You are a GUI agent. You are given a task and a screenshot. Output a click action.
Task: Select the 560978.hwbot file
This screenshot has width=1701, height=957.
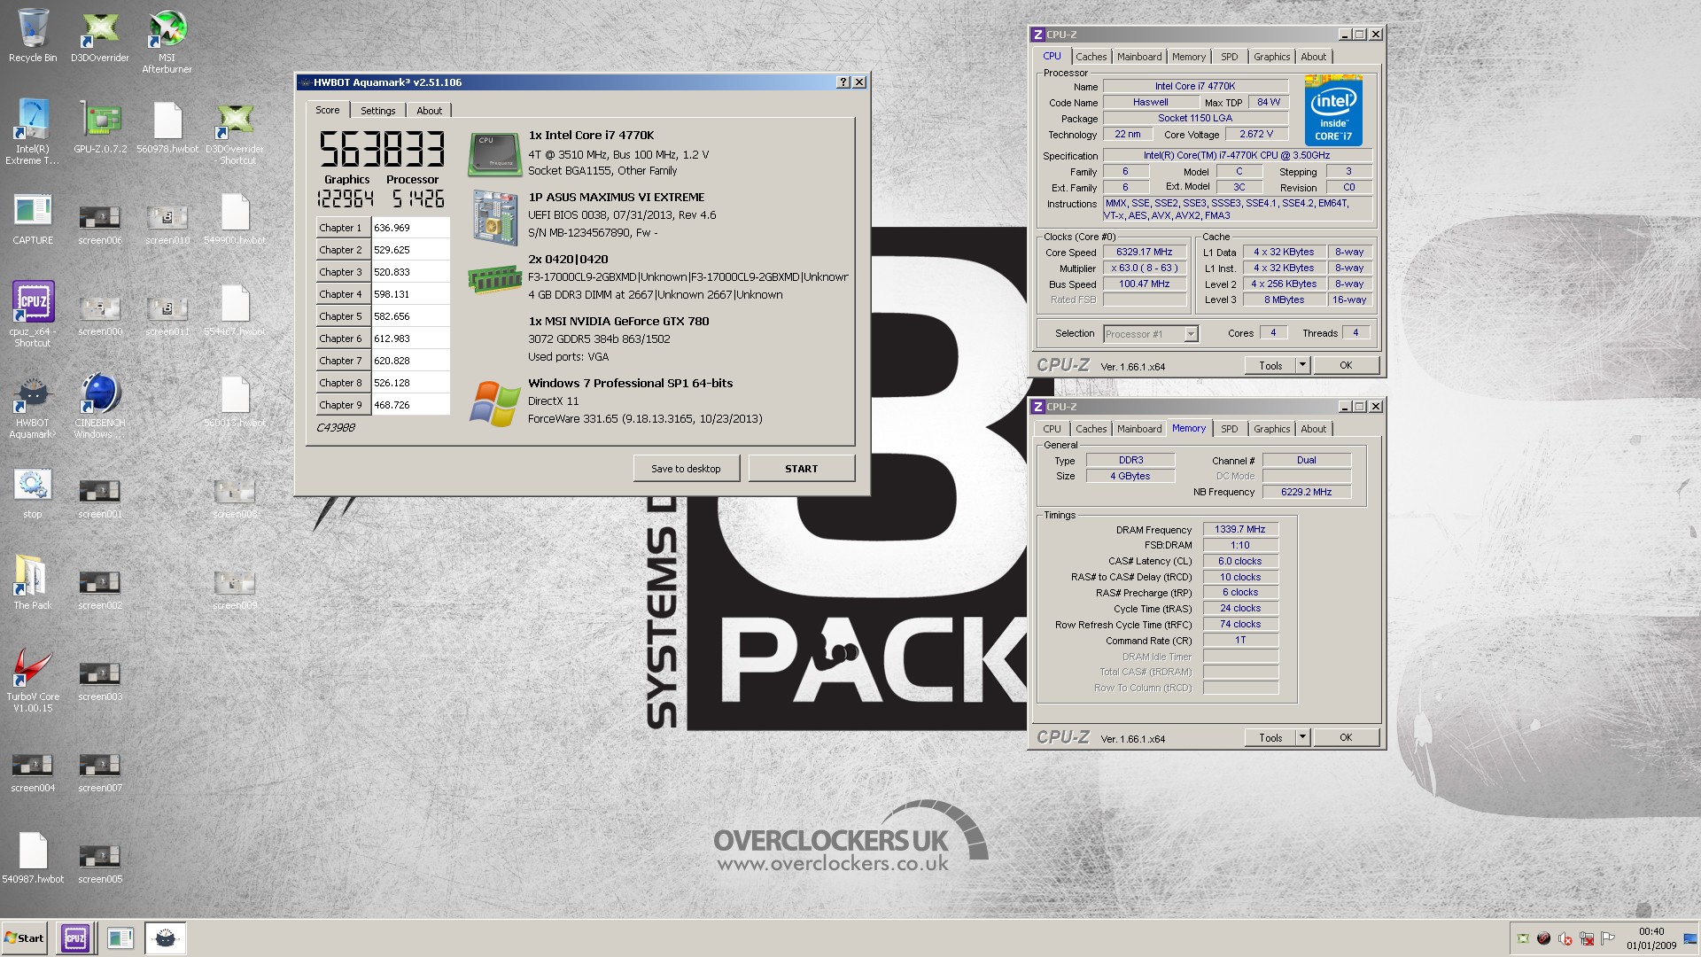click(x=167, y=127)
